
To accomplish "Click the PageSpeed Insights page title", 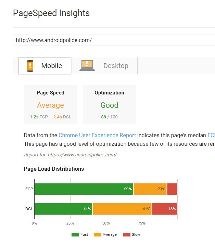I will click(51, 13).
